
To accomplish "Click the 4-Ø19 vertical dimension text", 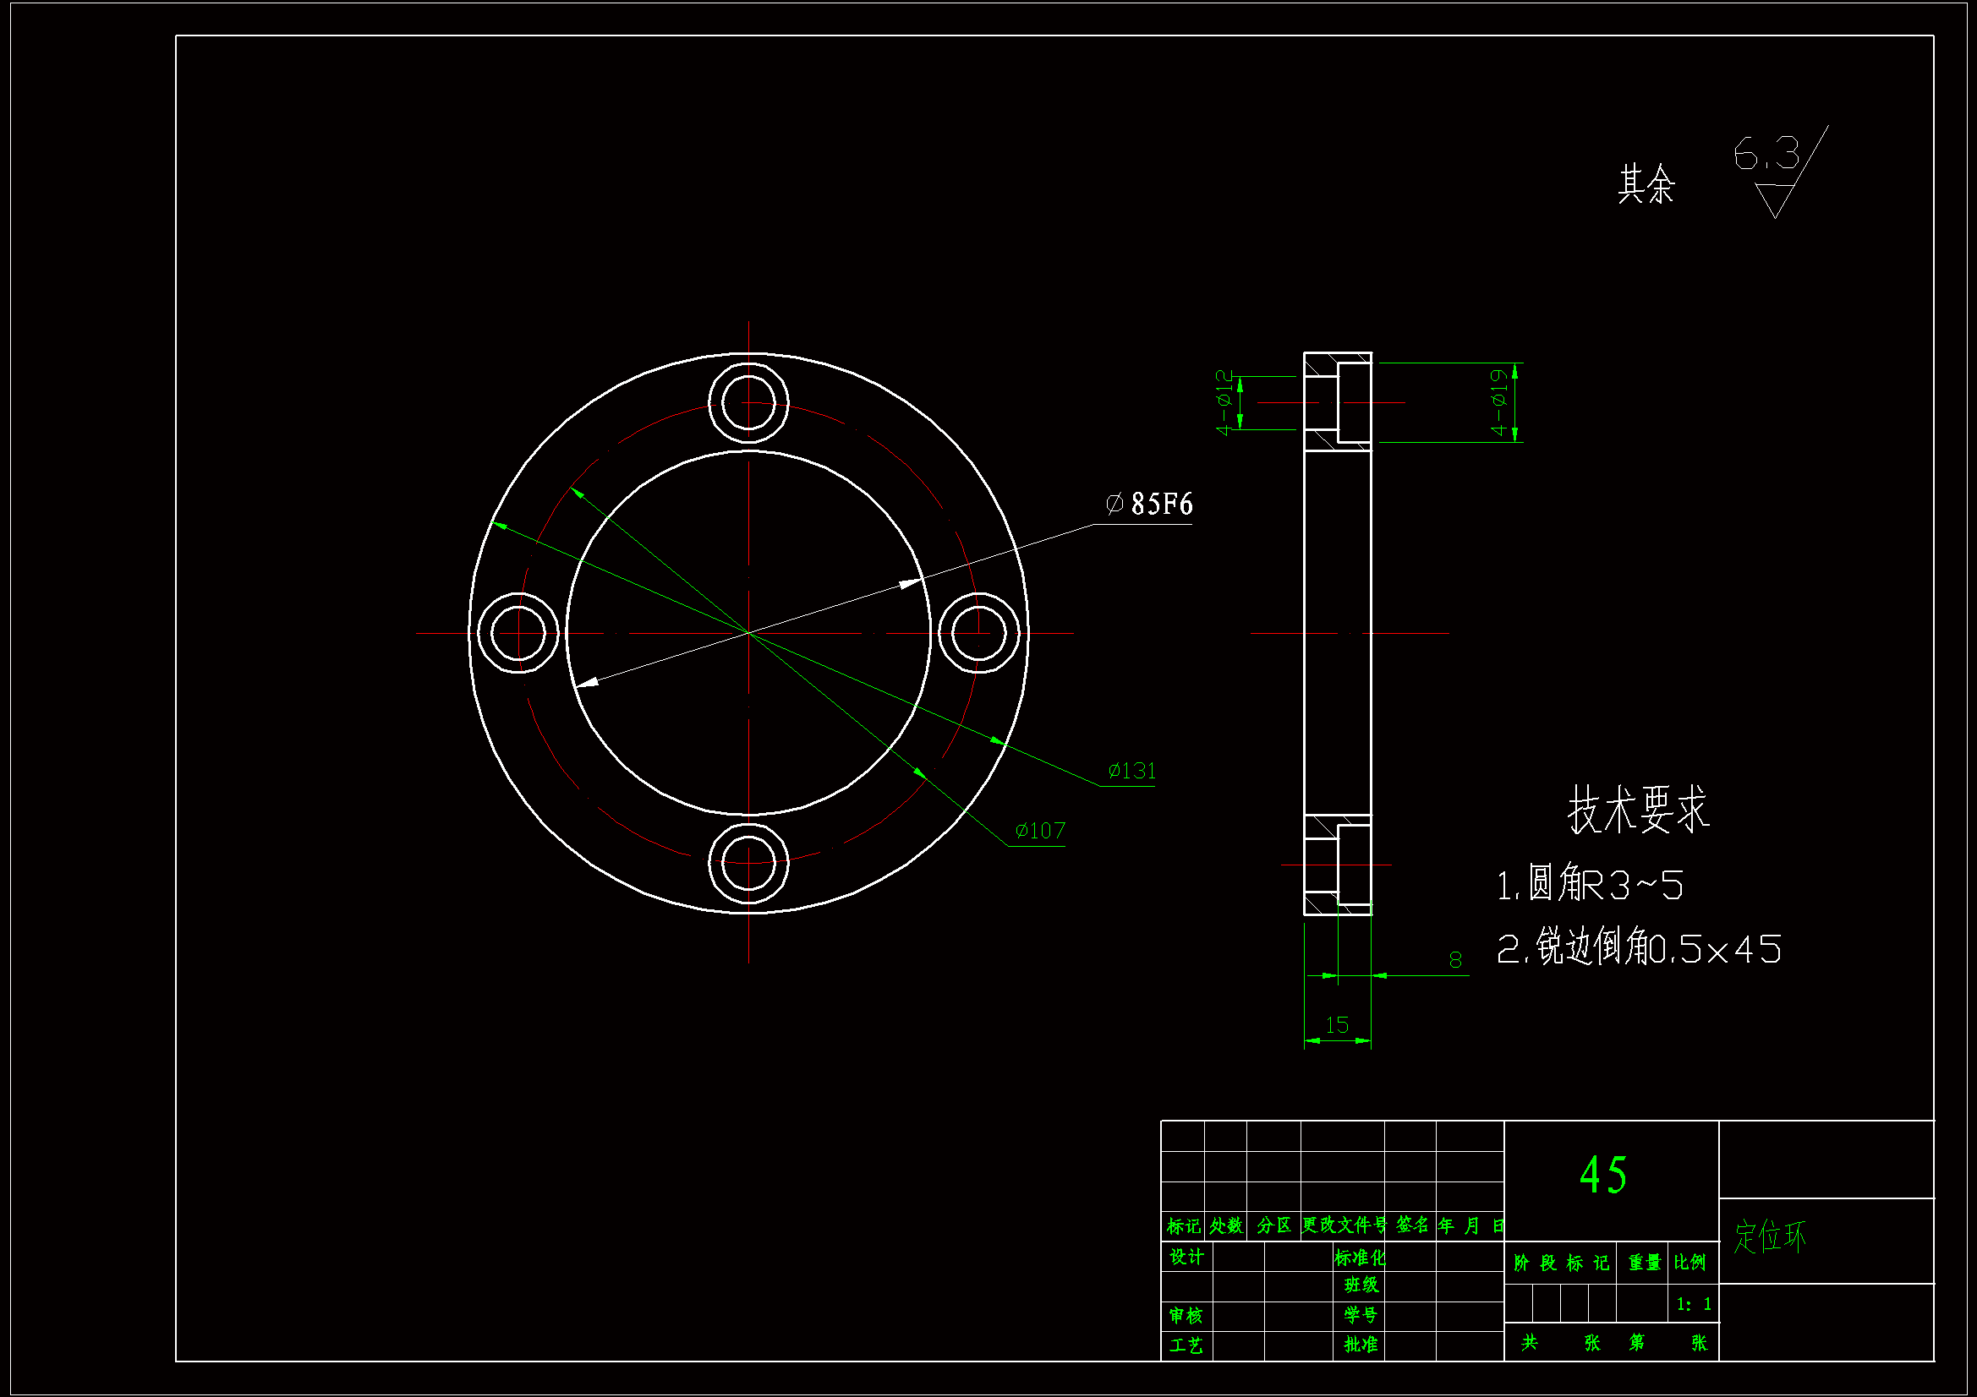I will (1498, 403).
